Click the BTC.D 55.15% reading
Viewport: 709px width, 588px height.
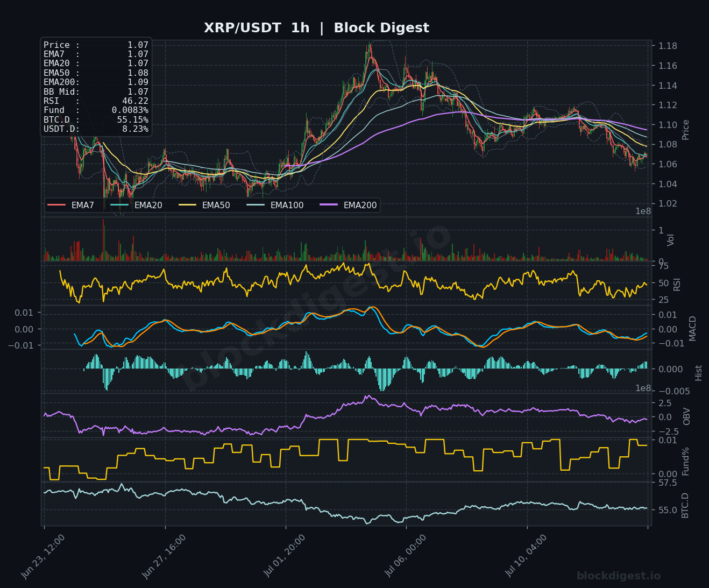coord(96,119)
